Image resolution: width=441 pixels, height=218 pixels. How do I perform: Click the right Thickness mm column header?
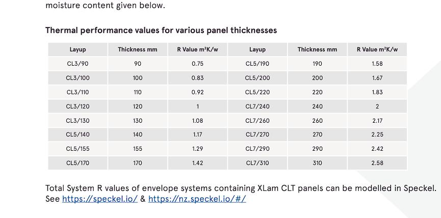(317, 49)
